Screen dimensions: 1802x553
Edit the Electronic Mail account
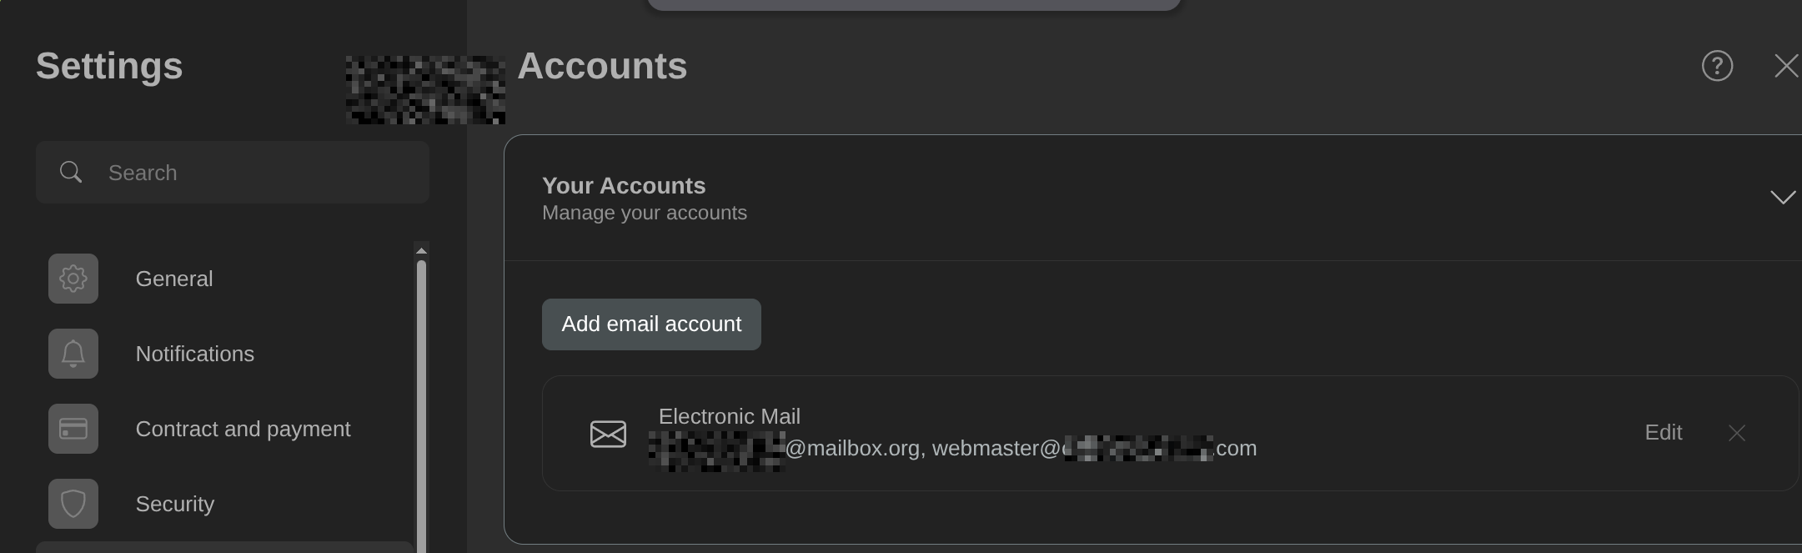1663,433
